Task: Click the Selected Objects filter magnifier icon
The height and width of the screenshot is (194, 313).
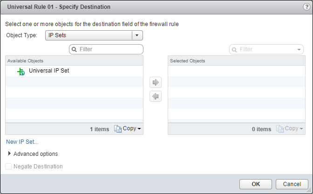Action: point(235,49)
